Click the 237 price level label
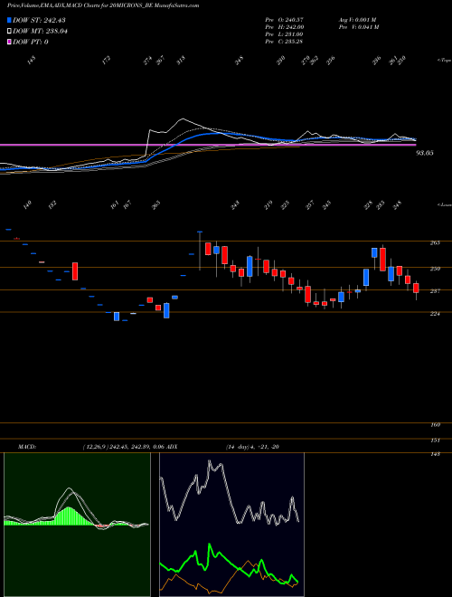The height and width of the screenshot is (597, 452). point(436,291)
